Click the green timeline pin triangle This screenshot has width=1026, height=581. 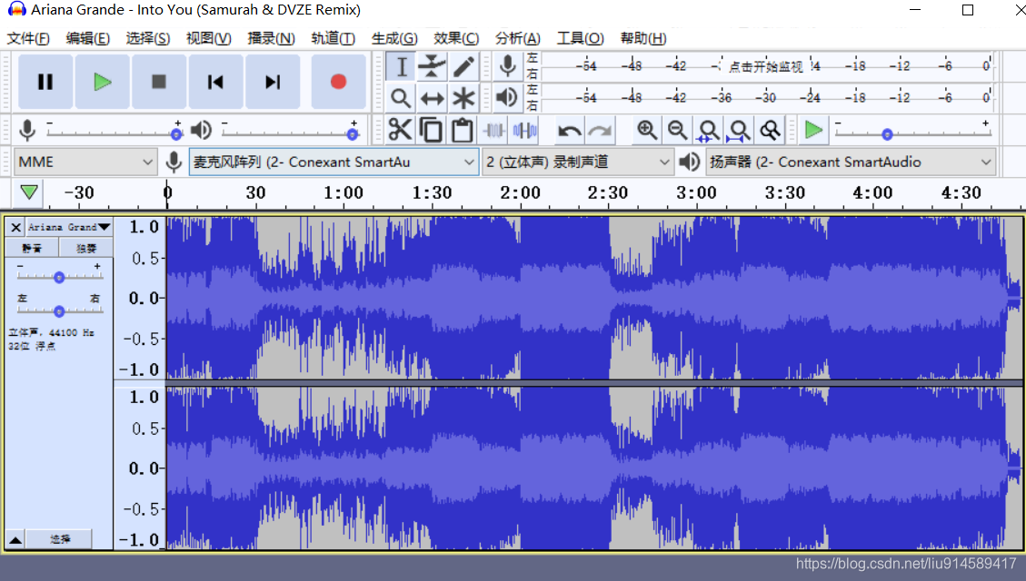[29, 192]
